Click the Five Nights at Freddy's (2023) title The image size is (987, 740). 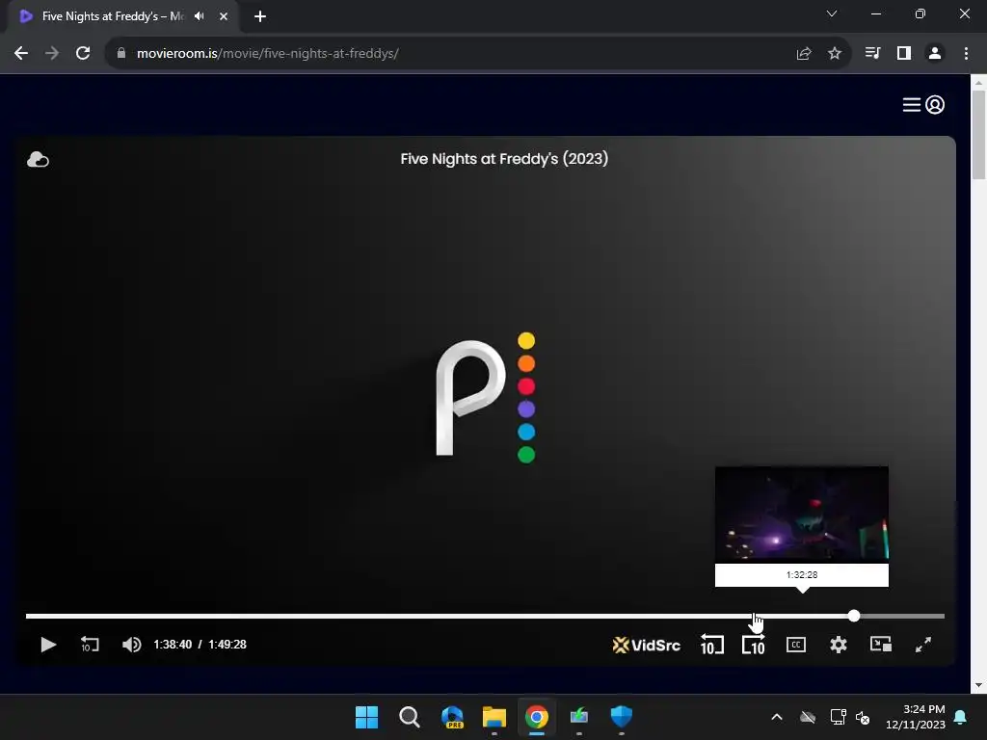click(504, 159)
